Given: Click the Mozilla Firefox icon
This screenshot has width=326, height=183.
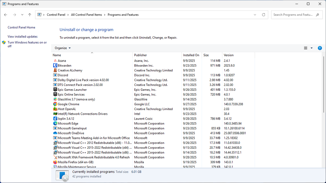Looking at the screenshot, I should 55,162.
